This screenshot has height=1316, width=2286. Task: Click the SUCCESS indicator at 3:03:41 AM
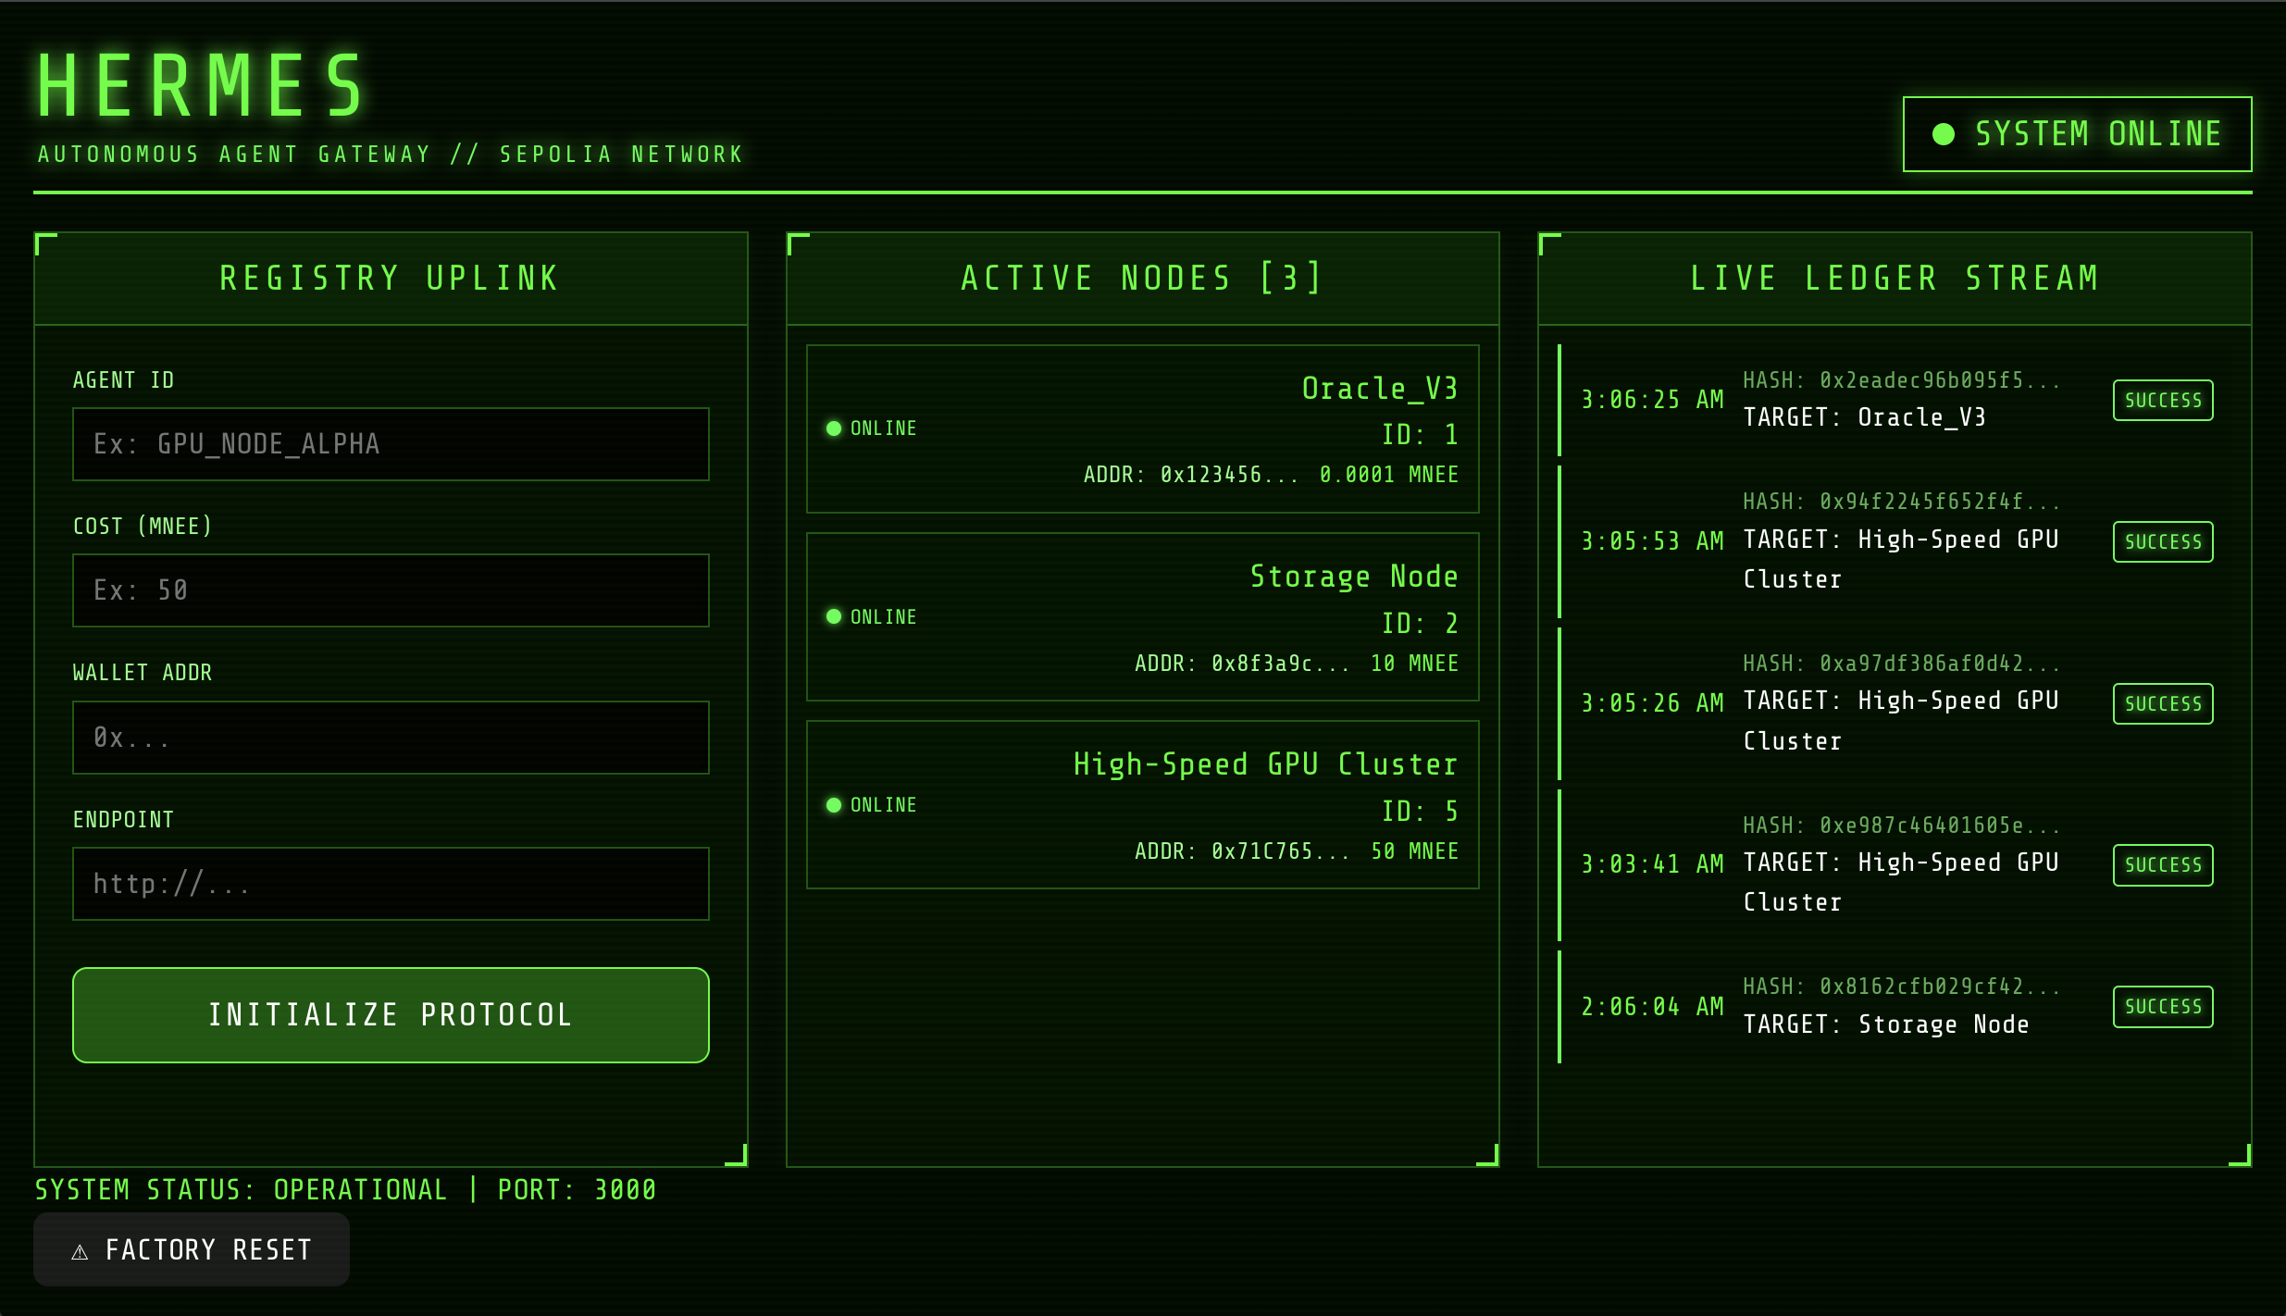tap(2162, 864)
